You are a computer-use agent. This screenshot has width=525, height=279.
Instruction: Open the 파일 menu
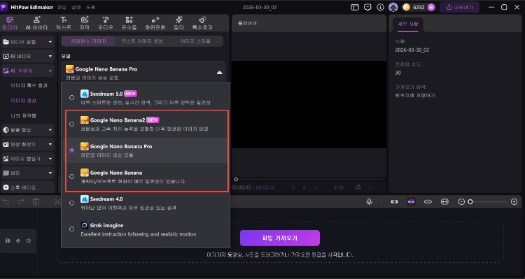coord(62,7)
